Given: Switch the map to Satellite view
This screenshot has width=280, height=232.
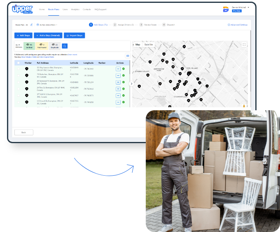Looking at the screenshot, I should [149, 44].
